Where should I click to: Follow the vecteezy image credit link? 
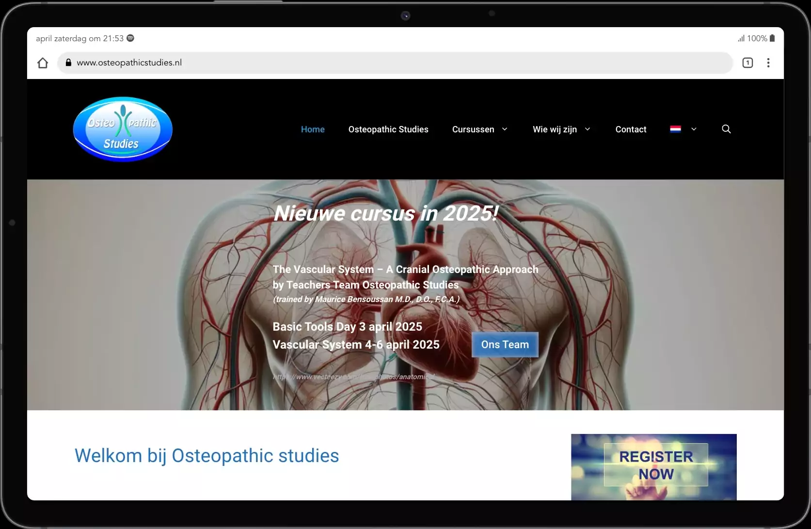coord(353,377)
